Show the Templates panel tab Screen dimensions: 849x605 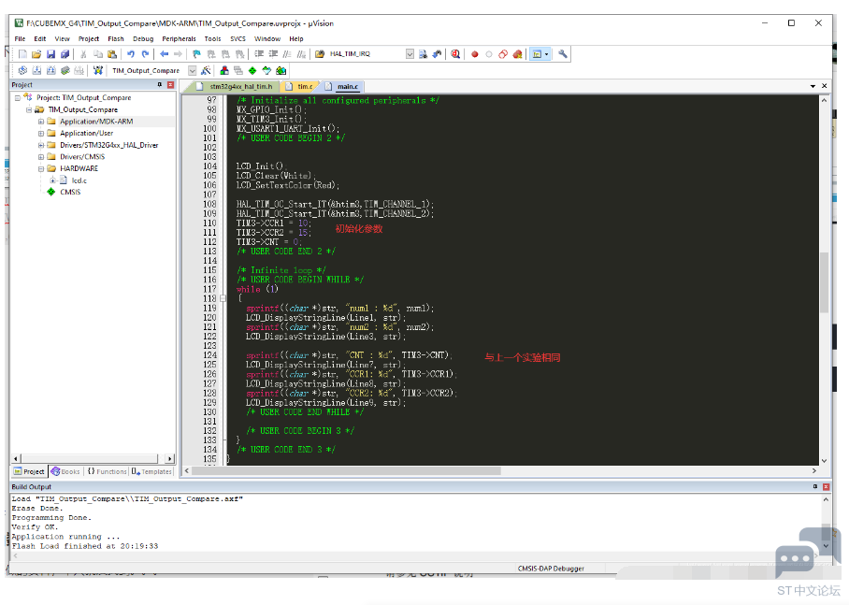151,472
